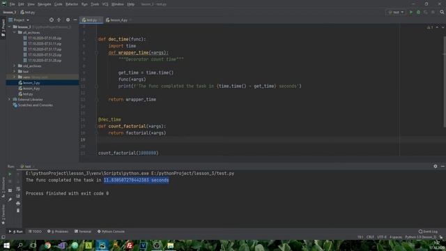
Task: Open FileZilla from the taskbar
Action: (x=130, y=245)
